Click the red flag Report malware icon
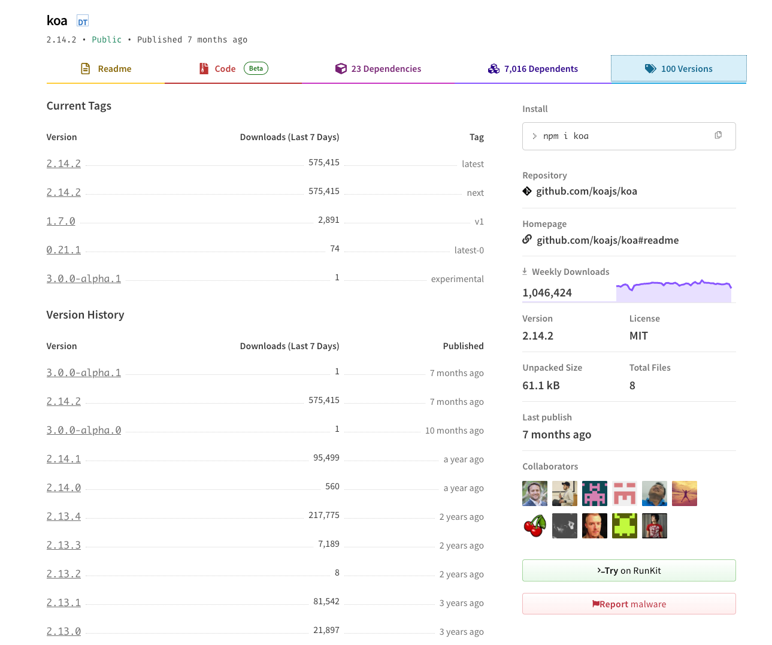 point(595,604)
